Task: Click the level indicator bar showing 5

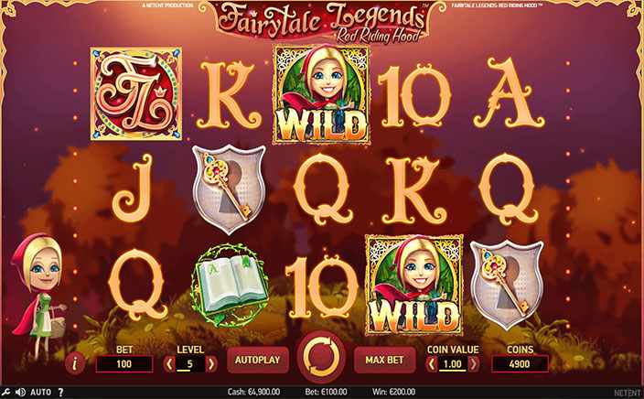Action: [x=190, y=364]
